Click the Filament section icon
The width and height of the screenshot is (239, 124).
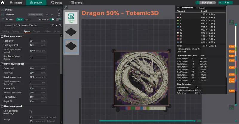tap(3, 15)
